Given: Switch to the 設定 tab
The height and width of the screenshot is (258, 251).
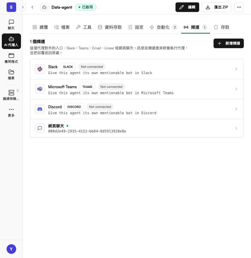Looking at the screenshot, I should pos(136,27).
